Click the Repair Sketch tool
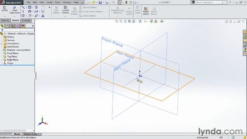 coord(129,11)
